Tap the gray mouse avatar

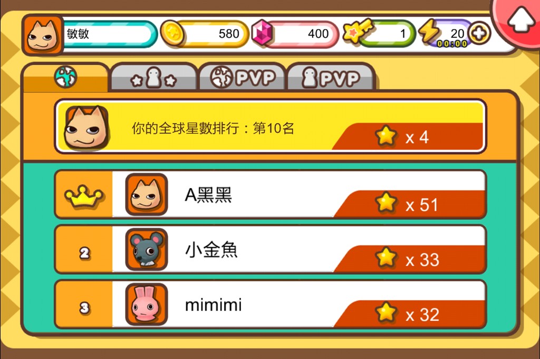[147, 250]
